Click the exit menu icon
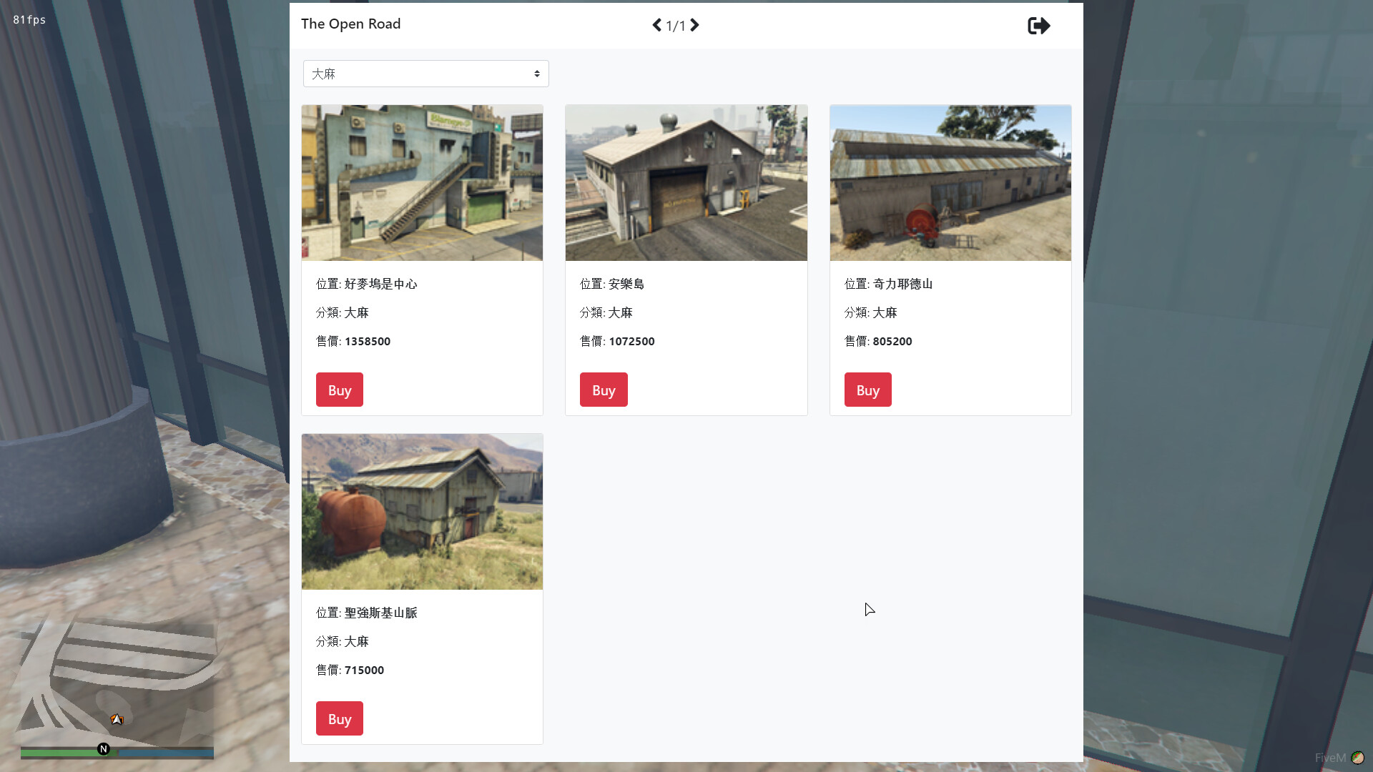Viewport: 1373px width, 772px height. [1038, 26]
